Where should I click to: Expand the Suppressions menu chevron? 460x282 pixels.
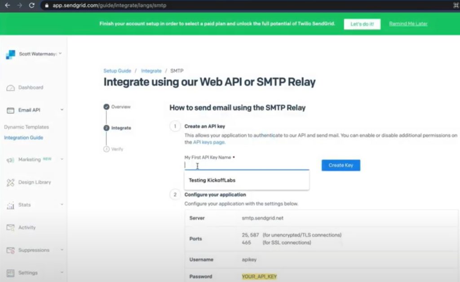pyautogui.click(x=62, y=250)
